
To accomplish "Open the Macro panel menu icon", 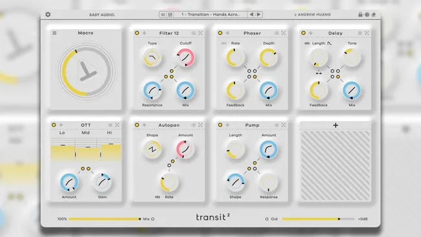I will pos(54,33).
